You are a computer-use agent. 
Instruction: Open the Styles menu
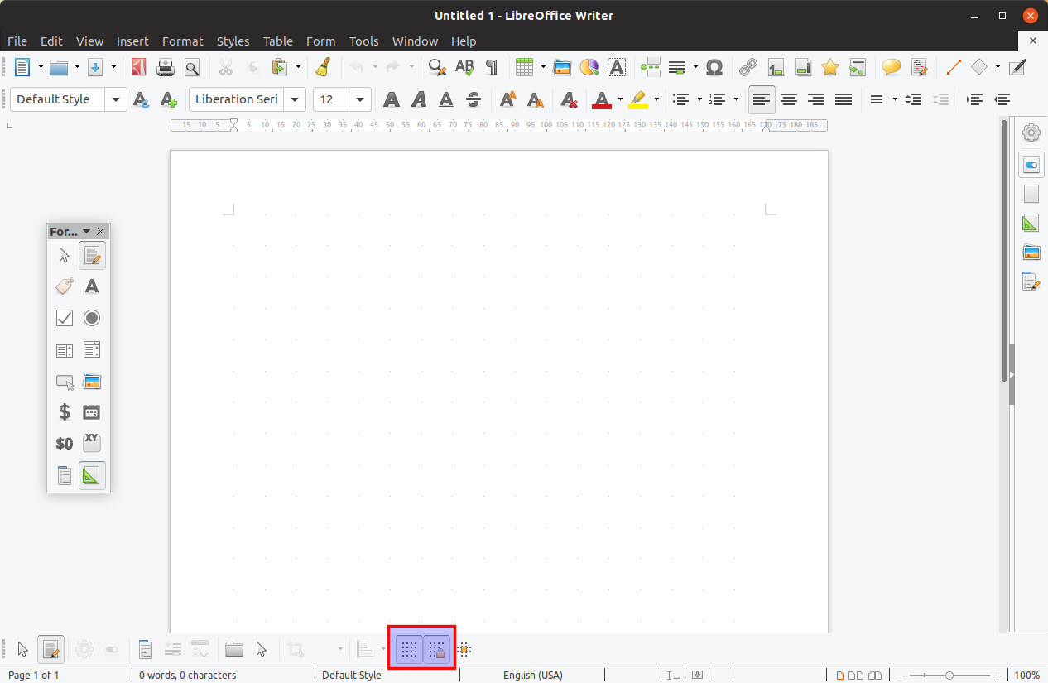tap(233, 41)
